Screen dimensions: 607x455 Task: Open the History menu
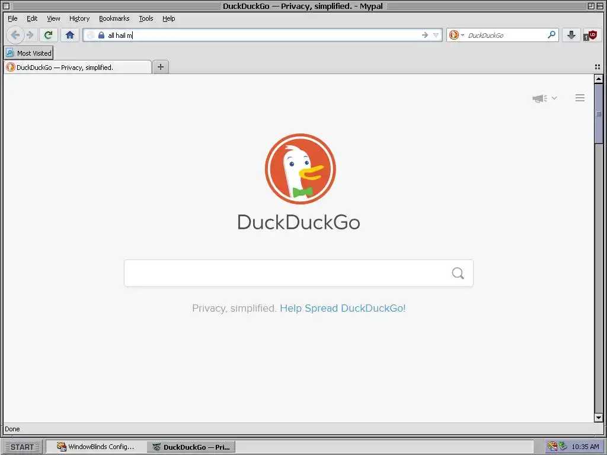coord(79,18)
